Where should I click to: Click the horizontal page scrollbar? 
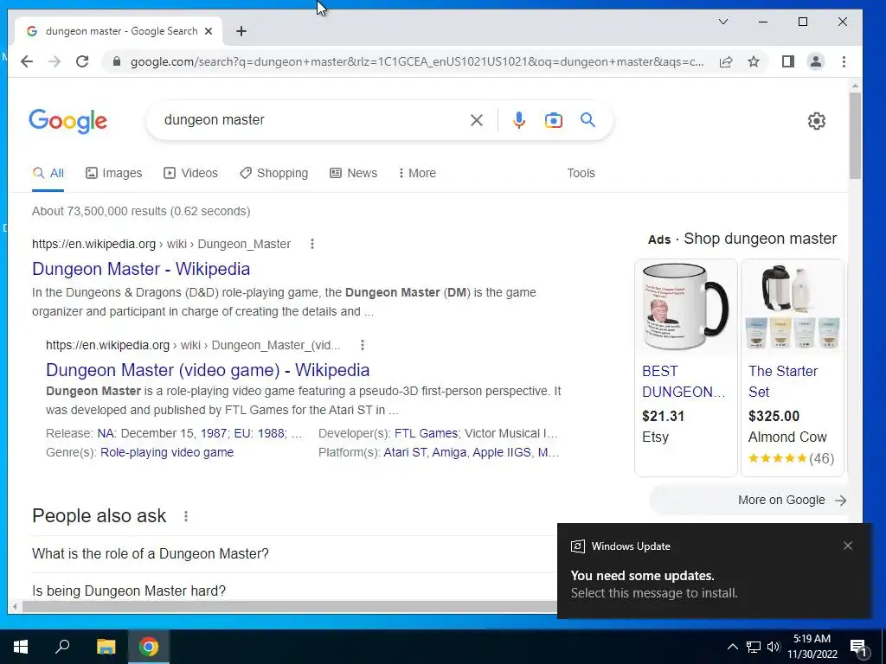point(289,606)
